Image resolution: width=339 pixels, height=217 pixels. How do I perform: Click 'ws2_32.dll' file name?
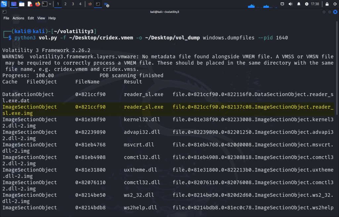(139, 195)
